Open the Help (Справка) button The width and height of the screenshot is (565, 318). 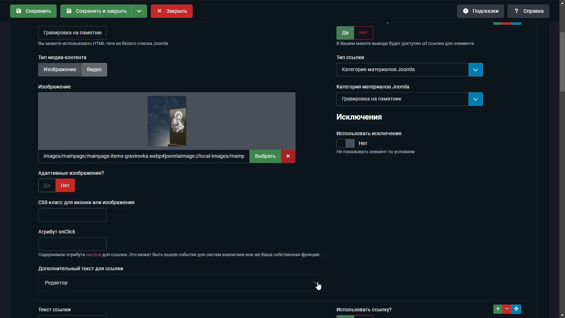[x=528, y=11]
